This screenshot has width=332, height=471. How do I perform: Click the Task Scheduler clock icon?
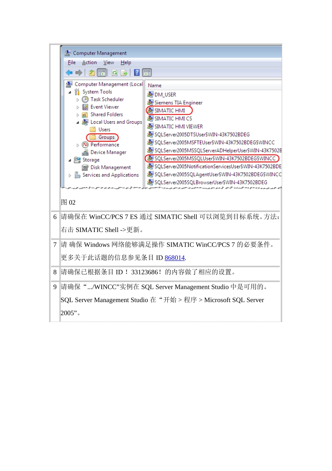coord(85,100)
